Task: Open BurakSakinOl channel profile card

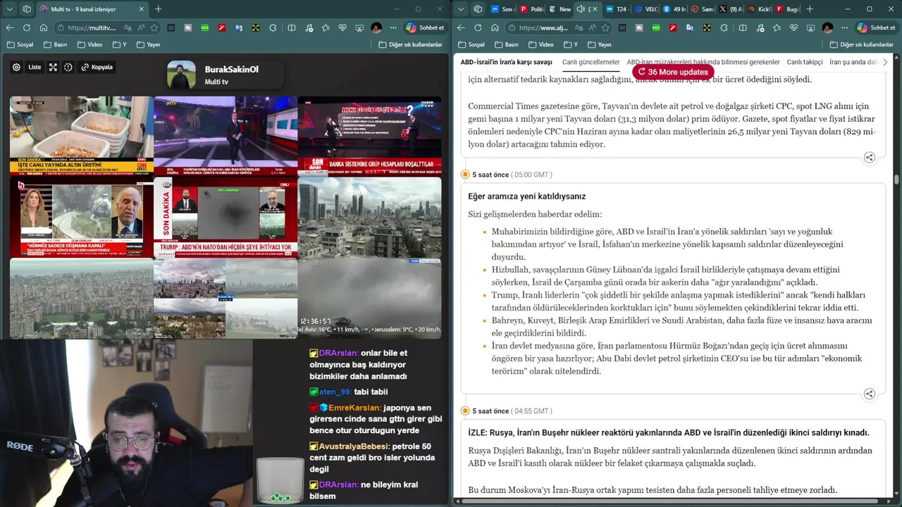Action: [x=224, y=75]
